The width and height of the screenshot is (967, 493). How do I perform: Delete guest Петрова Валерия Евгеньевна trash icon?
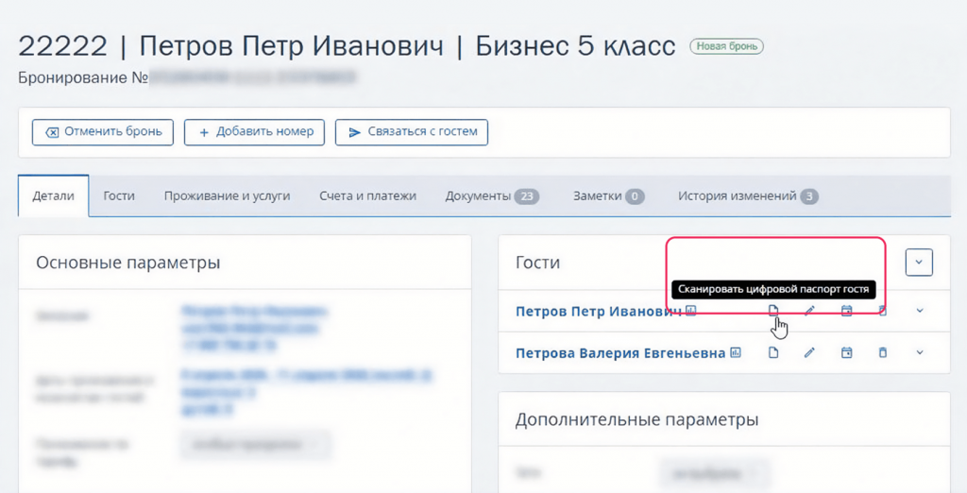click(883, 352)
